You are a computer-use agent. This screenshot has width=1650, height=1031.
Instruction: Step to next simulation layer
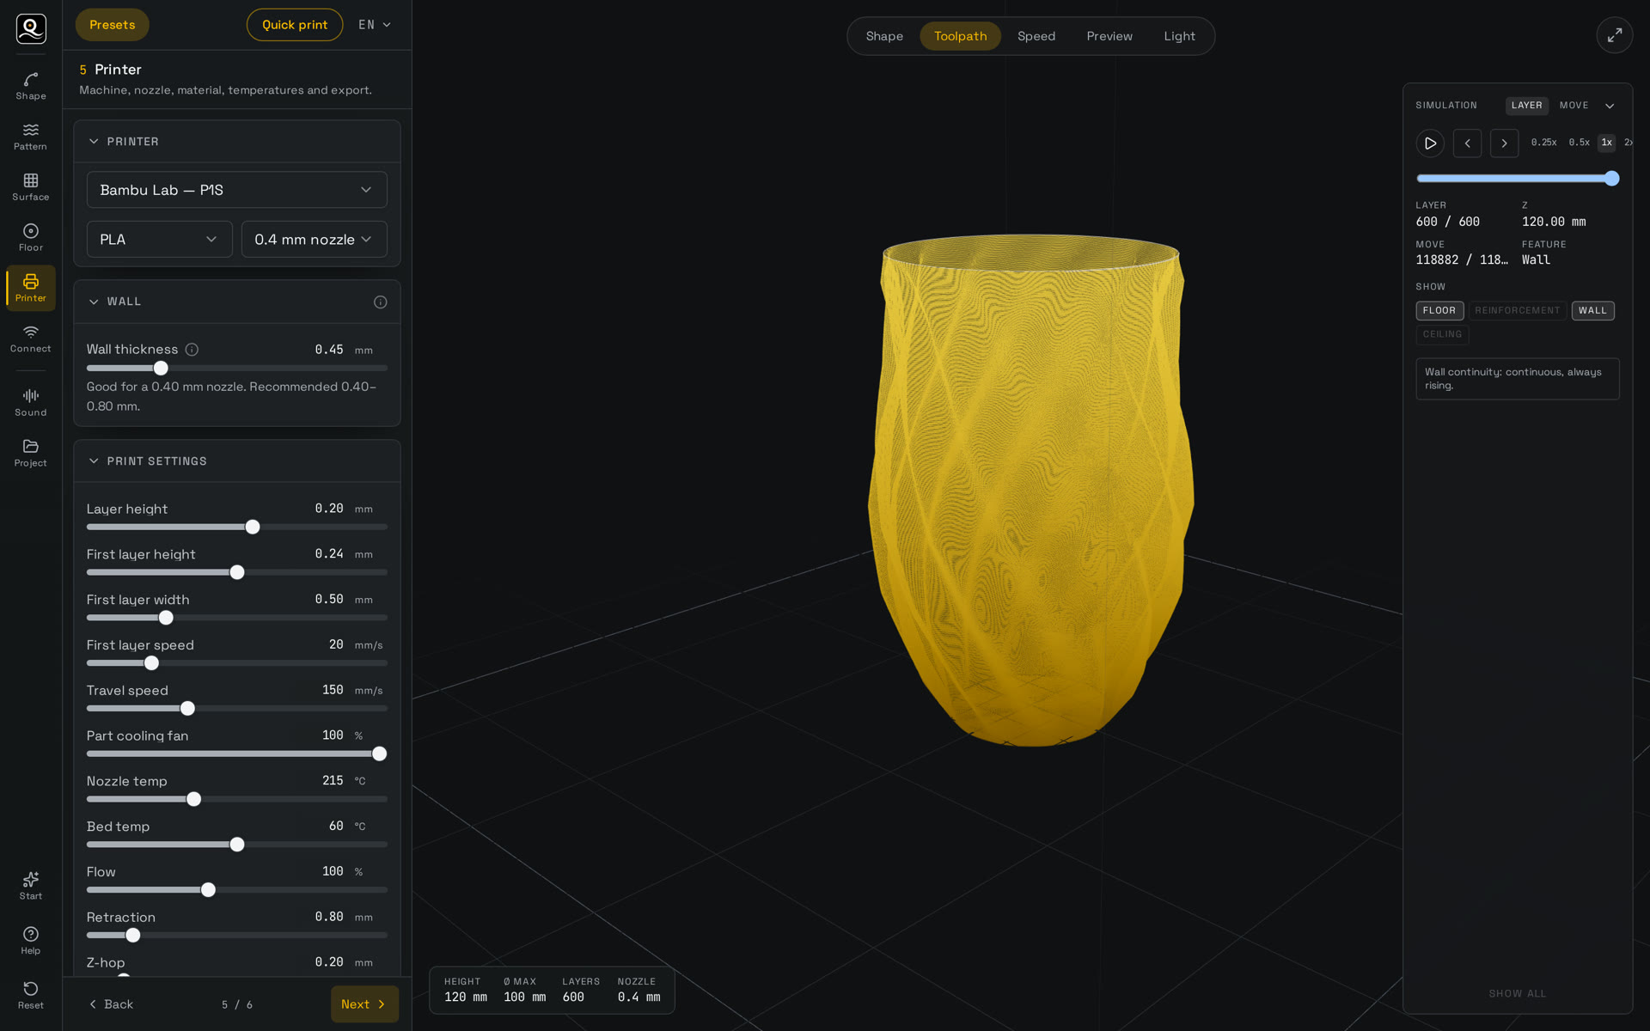(1504, 143)
